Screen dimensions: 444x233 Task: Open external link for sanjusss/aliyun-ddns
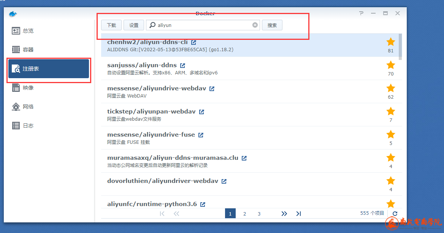(182, 66)
